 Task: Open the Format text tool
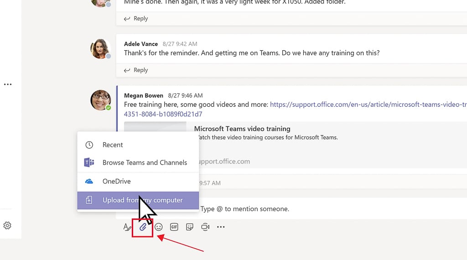(x=127, y=227)
